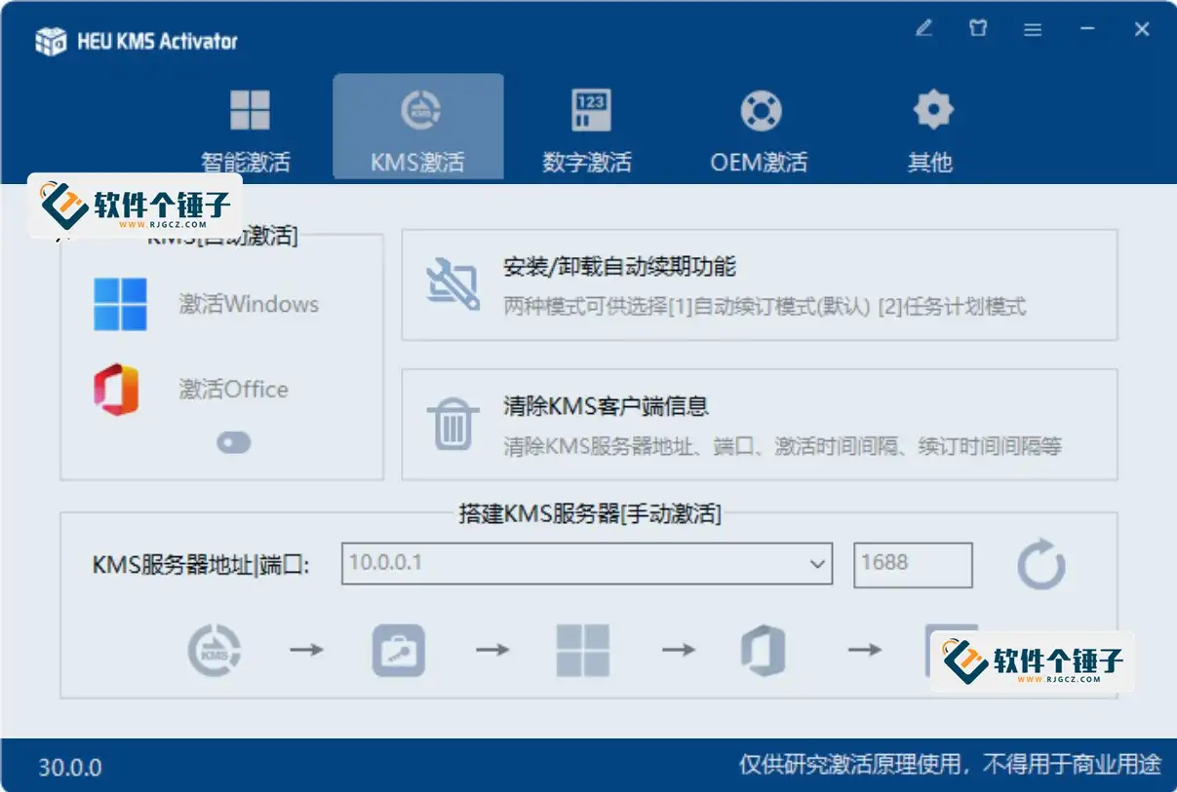
Task: Click the Office logo icon
Action: [x=117, y=389]
